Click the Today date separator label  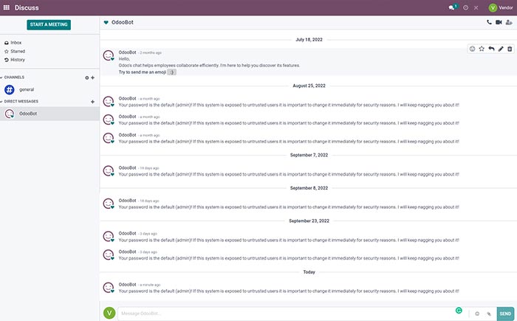coord(309,272)
